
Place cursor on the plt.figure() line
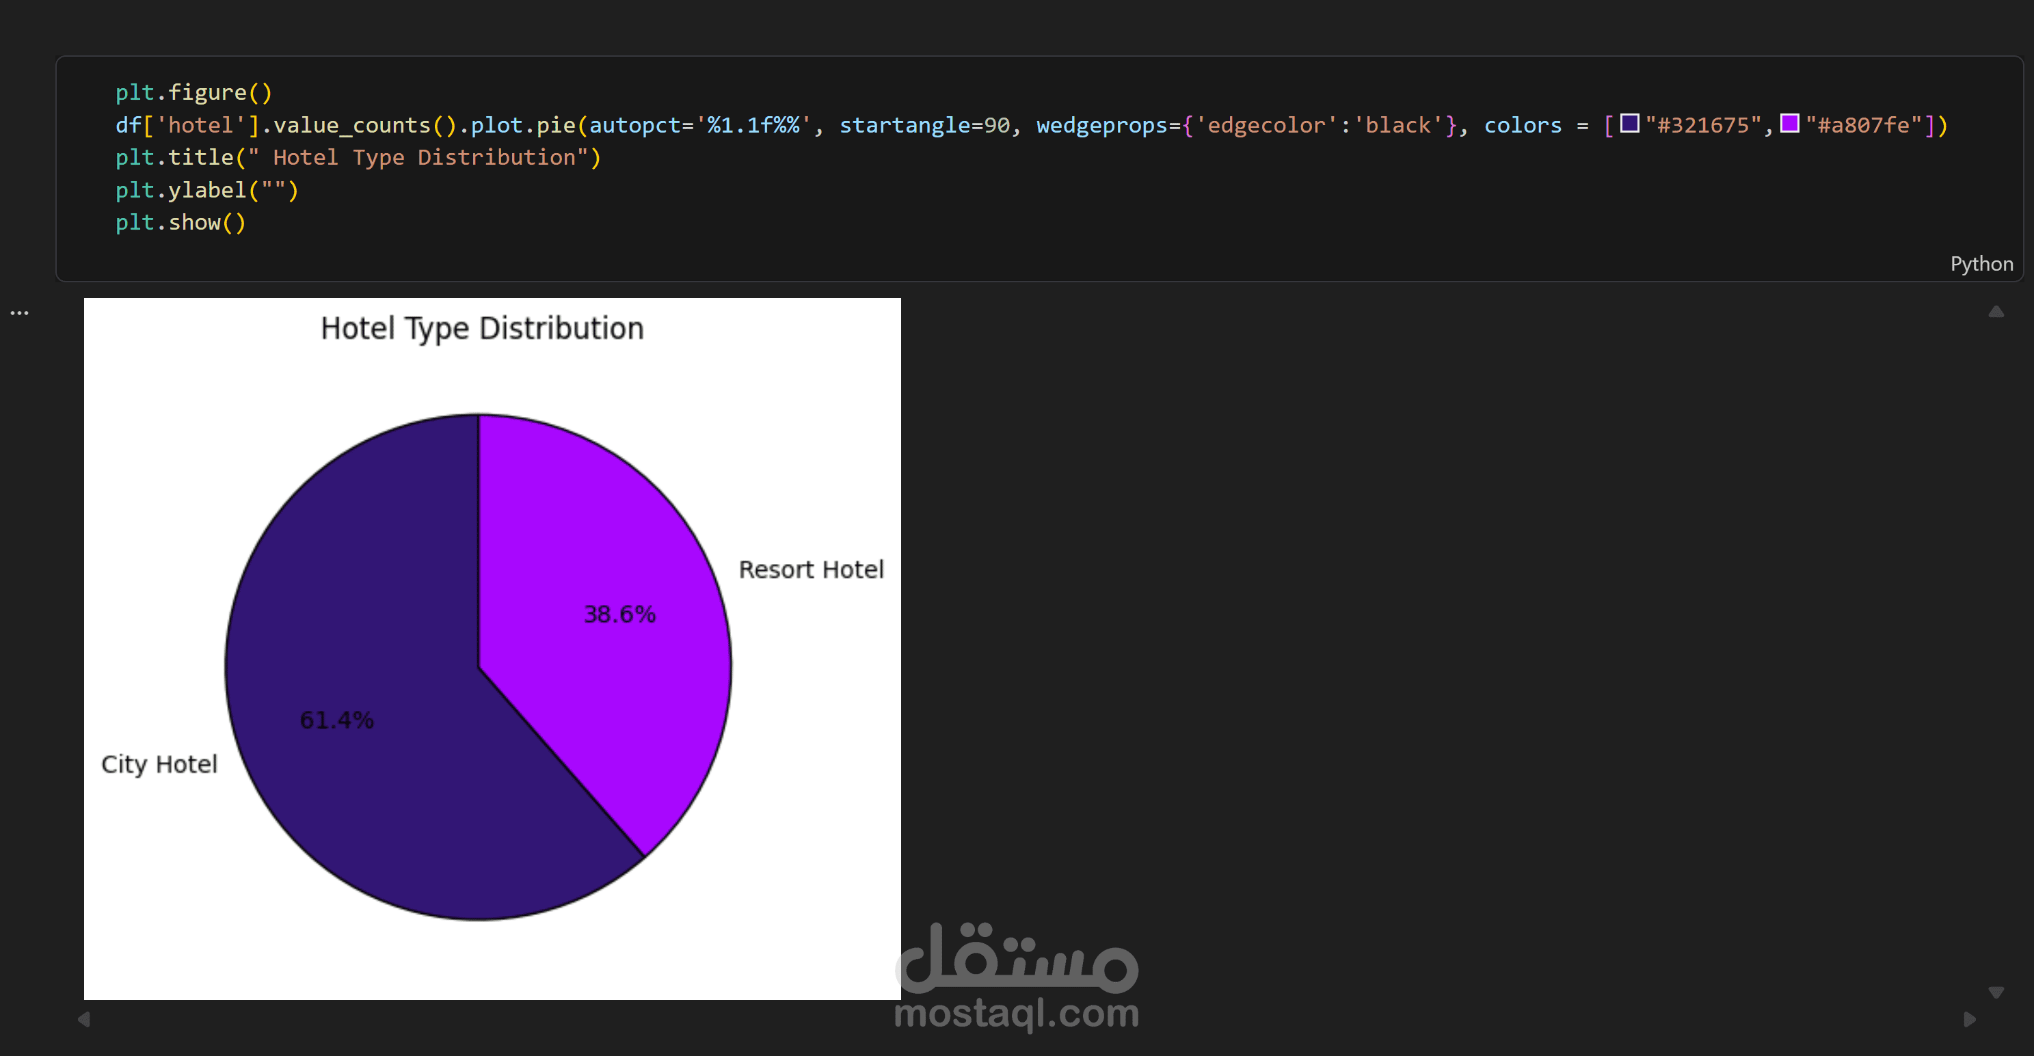tap(193, 92)
